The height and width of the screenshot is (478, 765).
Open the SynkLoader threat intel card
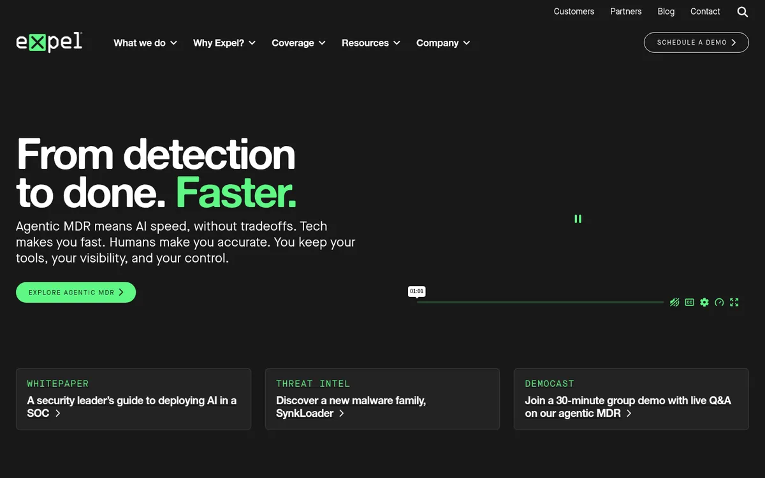(382, 399)
